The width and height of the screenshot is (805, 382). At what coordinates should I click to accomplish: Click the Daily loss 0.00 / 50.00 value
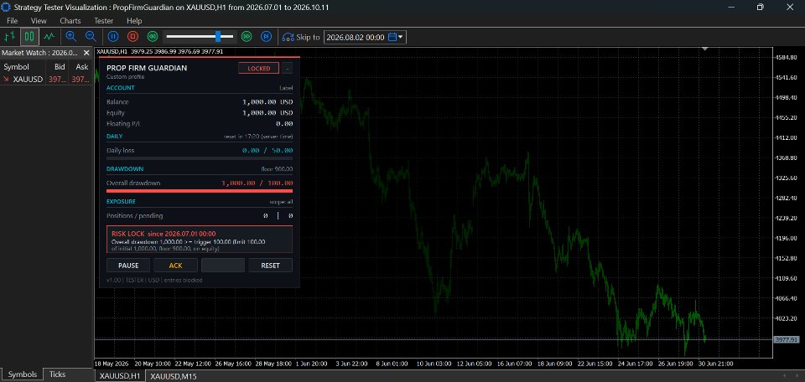click(x=267, y=150)
